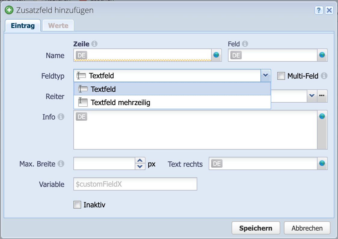Screen dimensions: 338x239
Task: Cancel the dialog with Abbrechen
Action: tap(307, 228)
